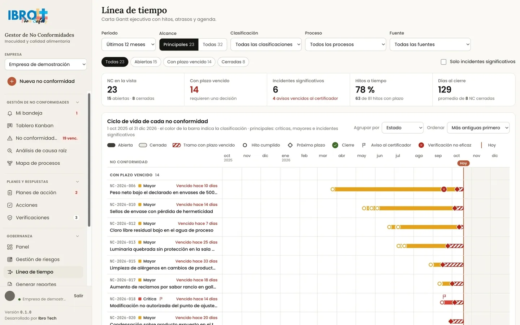Filter by Abiertas 15 chip
The image size is (520, 325).
(146, 62)
